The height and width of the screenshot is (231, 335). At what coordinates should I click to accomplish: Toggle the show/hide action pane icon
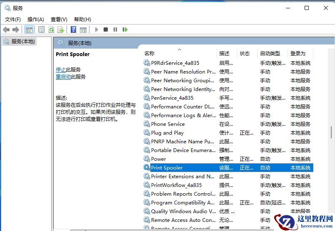click(x=83, y=29)
